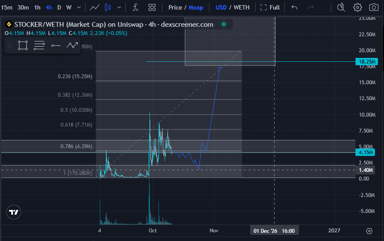The width and height of the screenshot is (384, 241).
Task: Select the 4h timeframe
Action: pyautogui.click(x=49, y=7)
